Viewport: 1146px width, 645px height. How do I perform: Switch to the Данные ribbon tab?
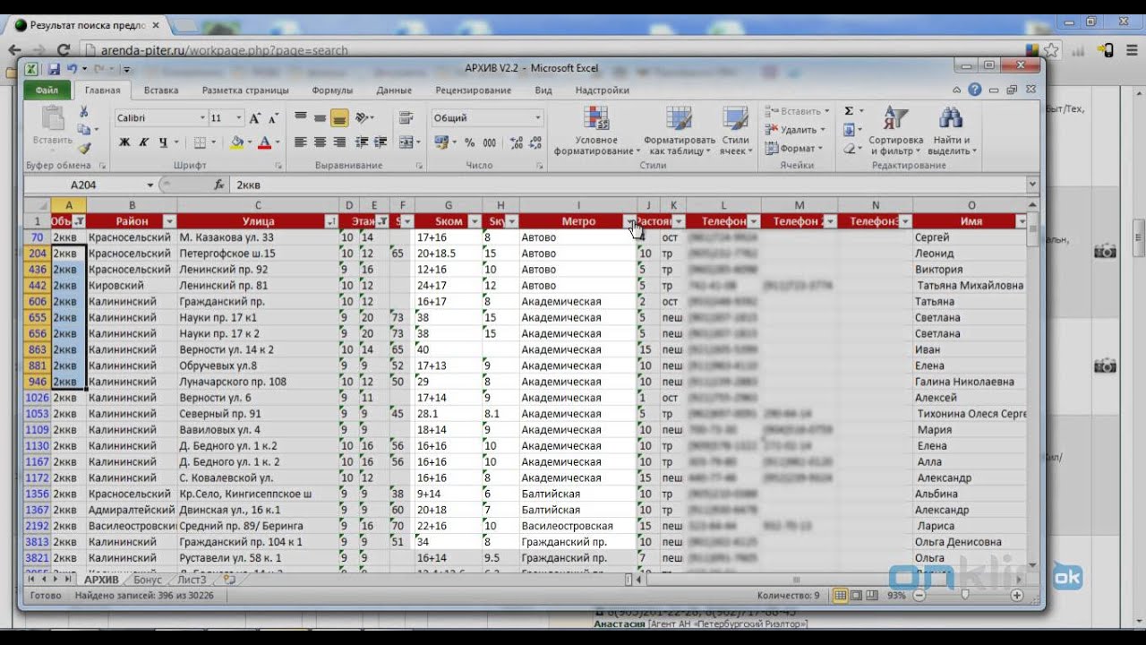pos(394,90)
